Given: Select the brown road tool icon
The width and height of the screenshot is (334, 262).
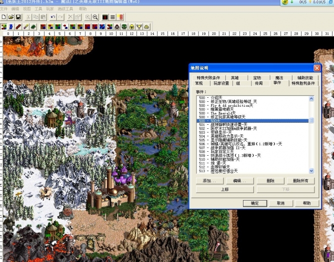Looking at the screenshot, I should click(18, 27).
